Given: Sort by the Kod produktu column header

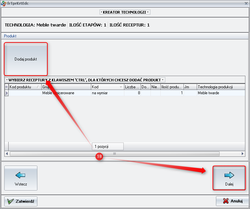Looking at the screenshot, I should pos(25,87).
